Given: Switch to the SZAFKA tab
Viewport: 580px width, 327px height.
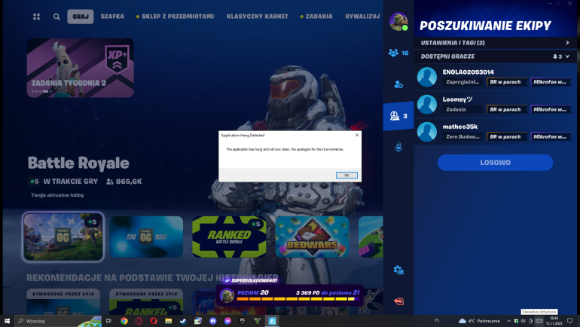Looking at the screenshot, I should [112, 17].
